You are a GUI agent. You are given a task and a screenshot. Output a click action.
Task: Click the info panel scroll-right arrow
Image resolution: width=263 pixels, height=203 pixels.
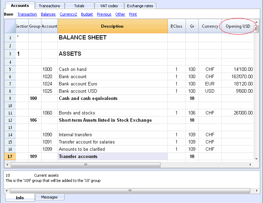click(x=257, y=191)
